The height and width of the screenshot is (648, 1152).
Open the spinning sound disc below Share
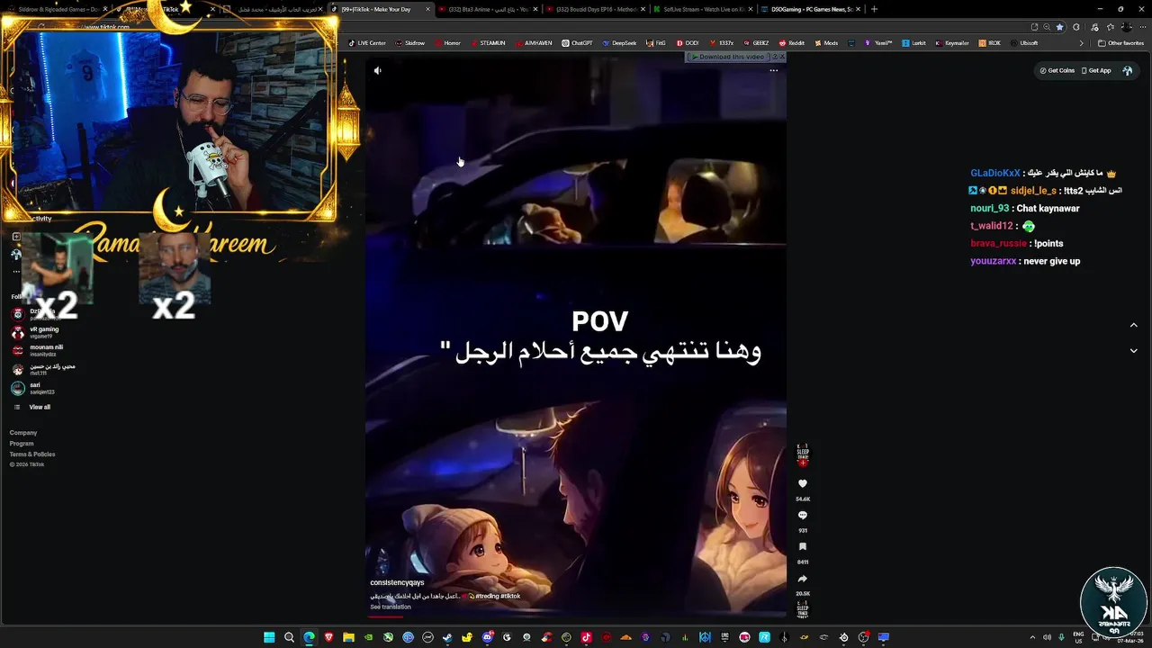pyautogui.click(x=803, y=609)
